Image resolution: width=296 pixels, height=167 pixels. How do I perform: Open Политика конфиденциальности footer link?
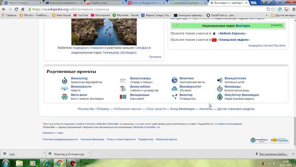tap(60, 139)
